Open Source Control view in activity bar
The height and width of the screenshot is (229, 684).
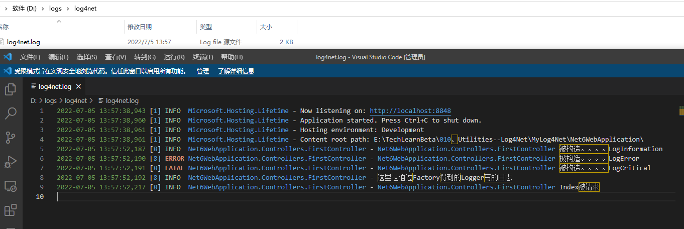pos(11,137)
